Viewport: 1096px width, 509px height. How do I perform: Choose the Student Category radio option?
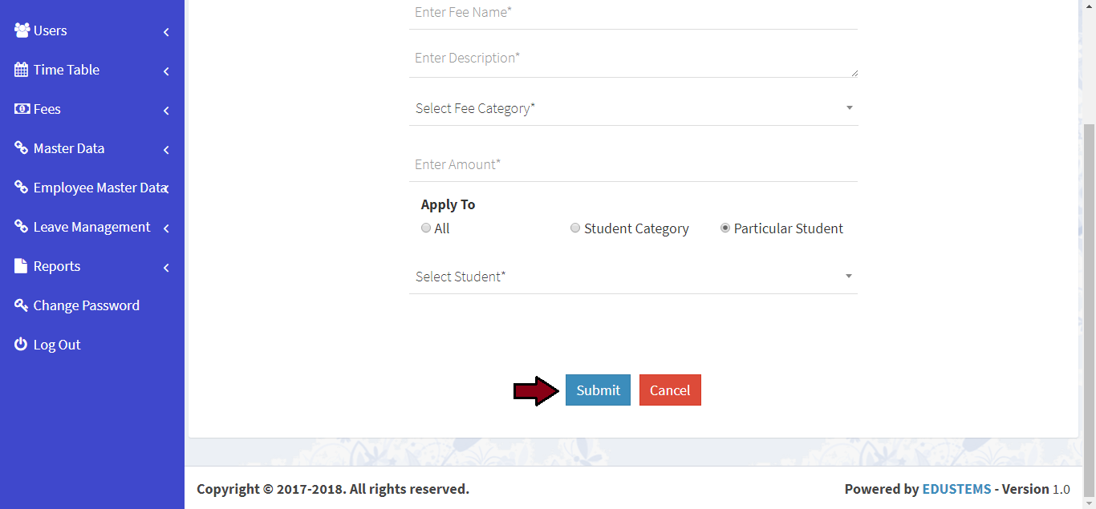tap(575, 228)
